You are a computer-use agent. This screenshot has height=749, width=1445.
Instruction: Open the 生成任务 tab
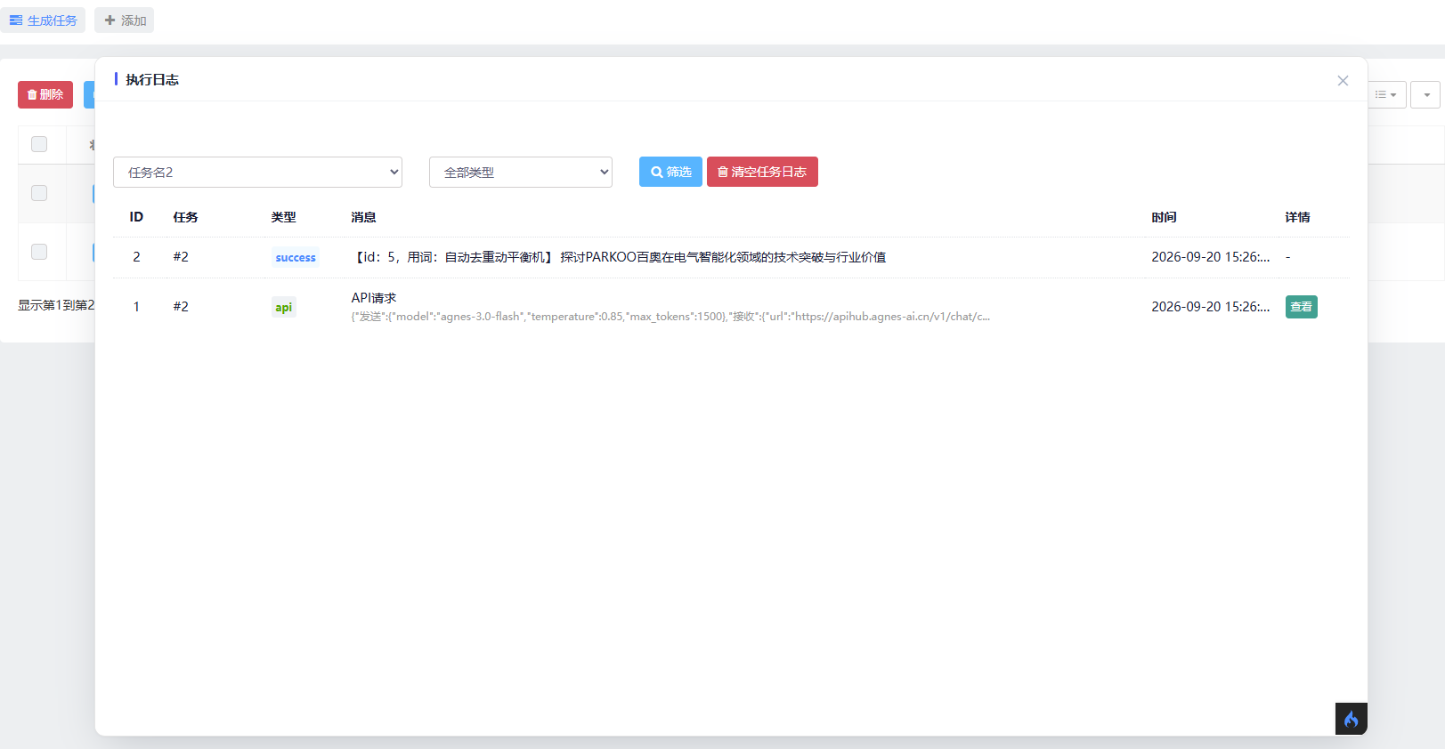point(43,20)
